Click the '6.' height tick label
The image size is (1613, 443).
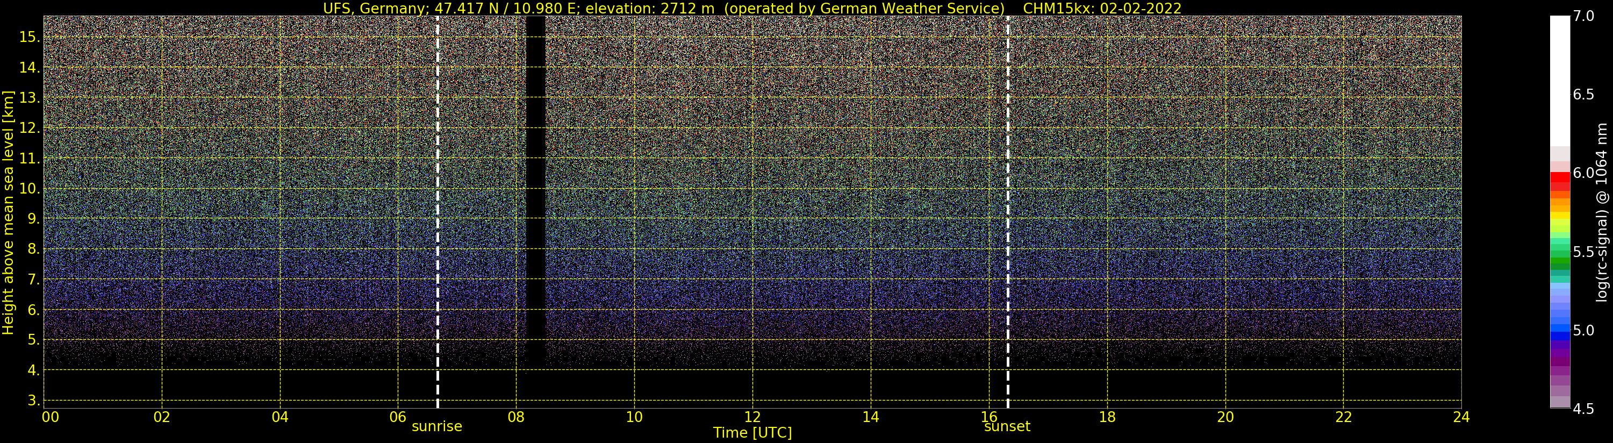coord(33,310)
